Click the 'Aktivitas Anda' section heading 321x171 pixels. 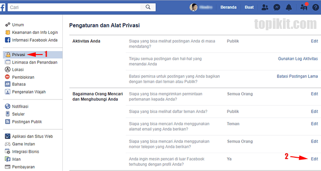[x=86, y=41]
